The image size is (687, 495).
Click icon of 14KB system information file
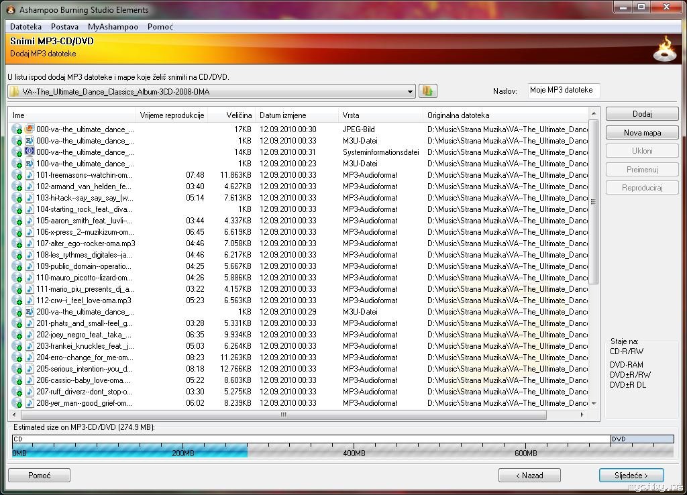[30, 152]
